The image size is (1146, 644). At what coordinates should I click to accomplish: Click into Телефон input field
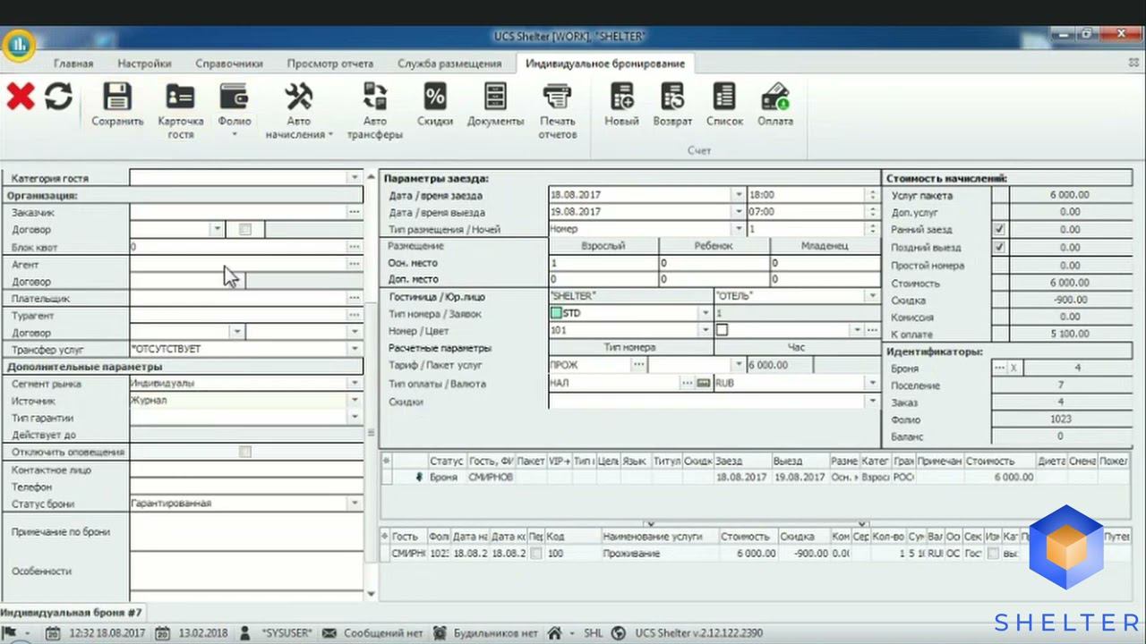pyautogui.click(x=246, y=487)
